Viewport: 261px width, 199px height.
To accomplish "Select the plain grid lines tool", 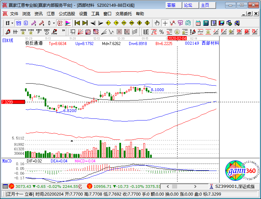I will (x=15, y=32).
